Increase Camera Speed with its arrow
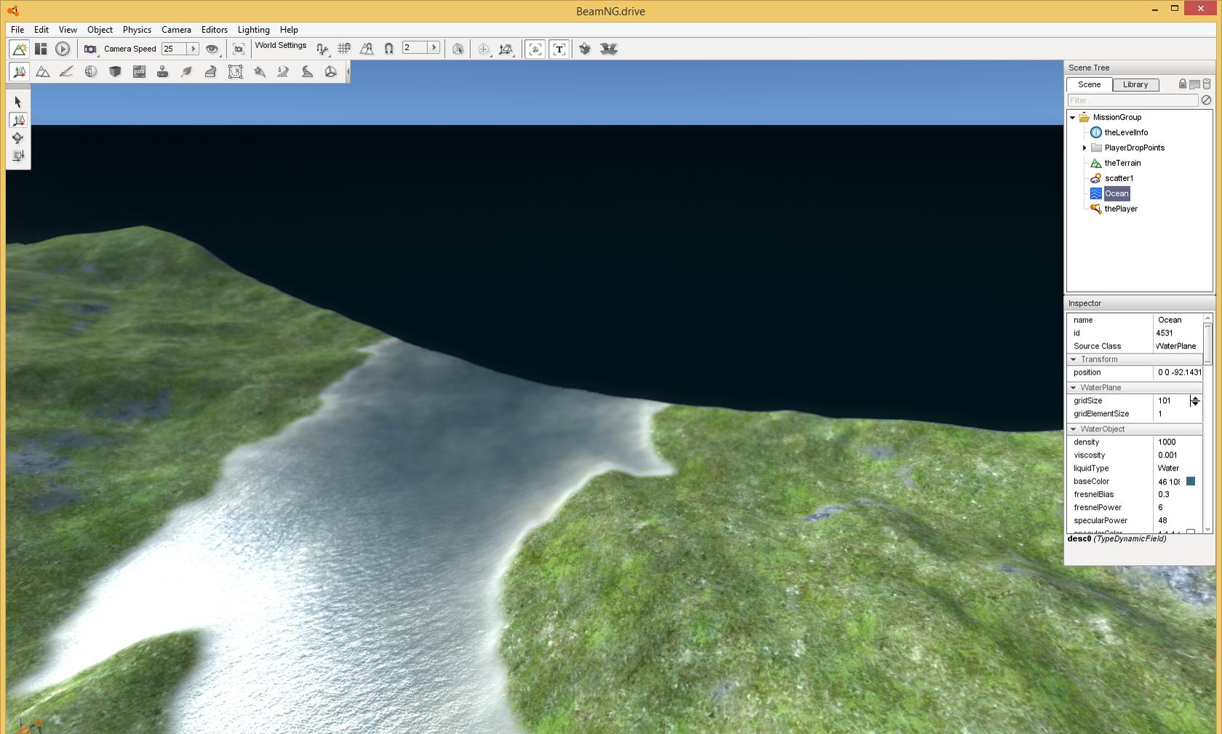1222x734 pixels. [193, 49]
